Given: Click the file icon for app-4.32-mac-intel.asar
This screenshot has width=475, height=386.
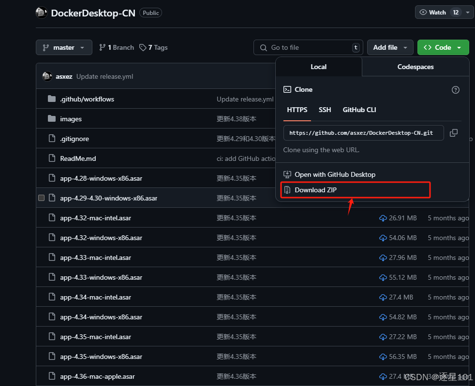Looking at the screenshot, I should [52, 217].
